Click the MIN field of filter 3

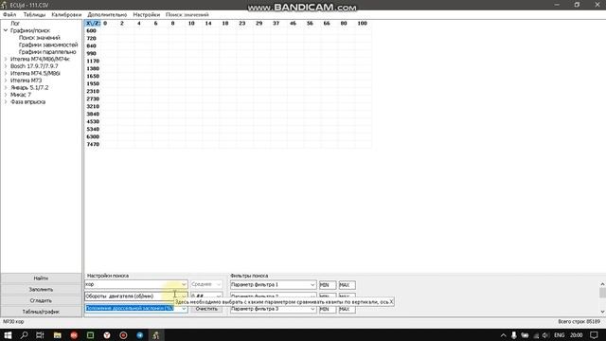pos(328,309)
